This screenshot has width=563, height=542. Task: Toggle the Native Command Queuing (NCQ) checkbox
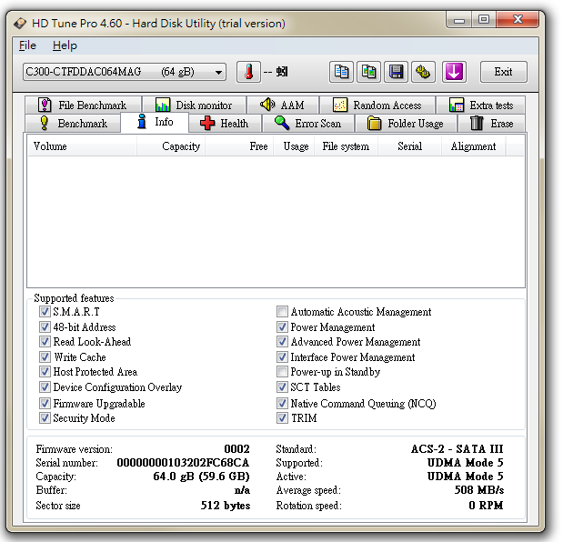point(282,403)
